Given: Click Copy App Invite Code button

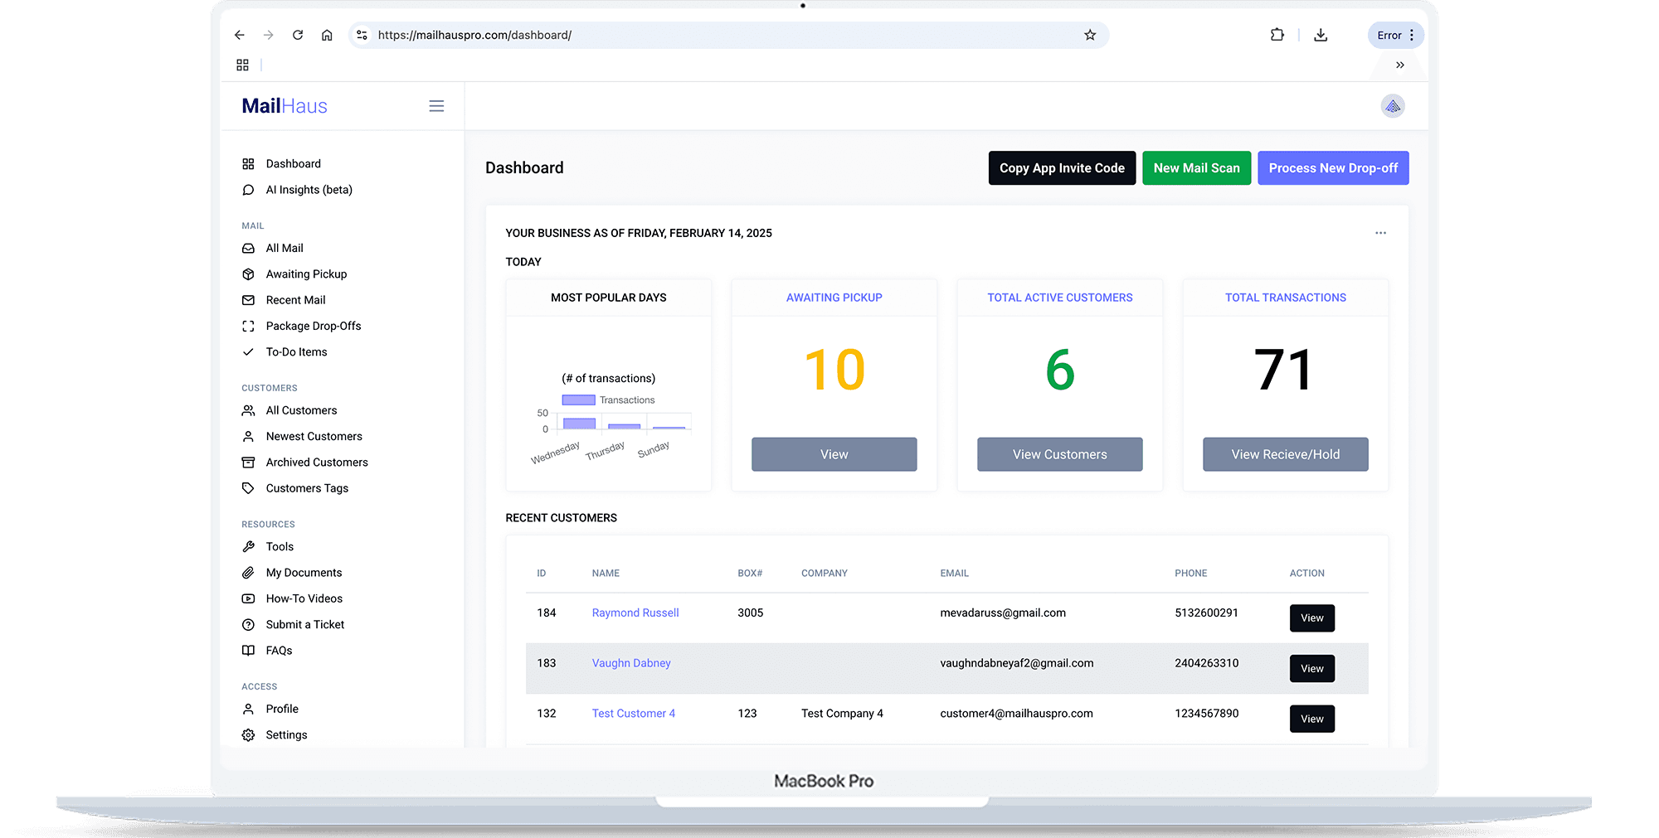Looking at the screenshot, I should pos(1062,168).
